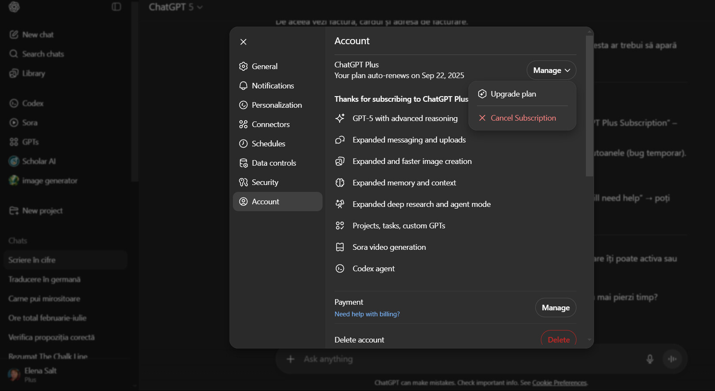Open the Need help with billing link

367,314
